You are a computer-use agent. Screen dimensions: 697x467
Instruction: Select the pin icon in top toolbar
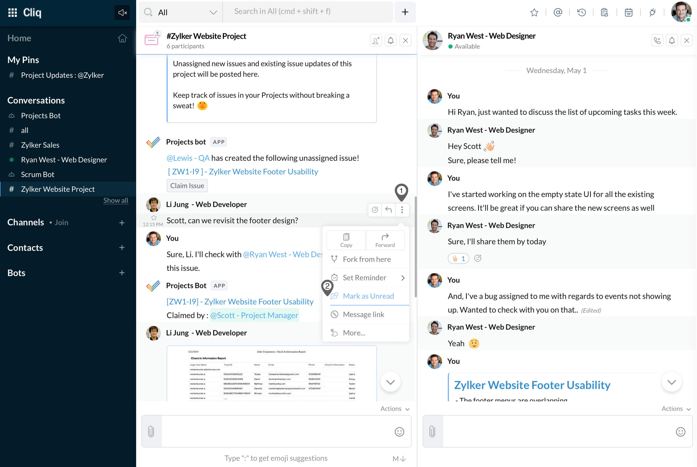coord(534,12)
